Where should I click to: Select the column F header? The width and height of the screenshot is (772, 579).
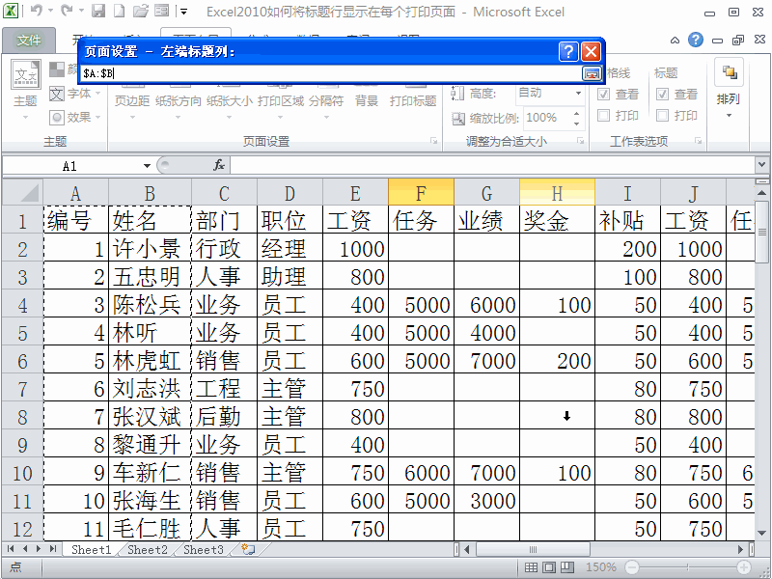[x=421, y=192]
